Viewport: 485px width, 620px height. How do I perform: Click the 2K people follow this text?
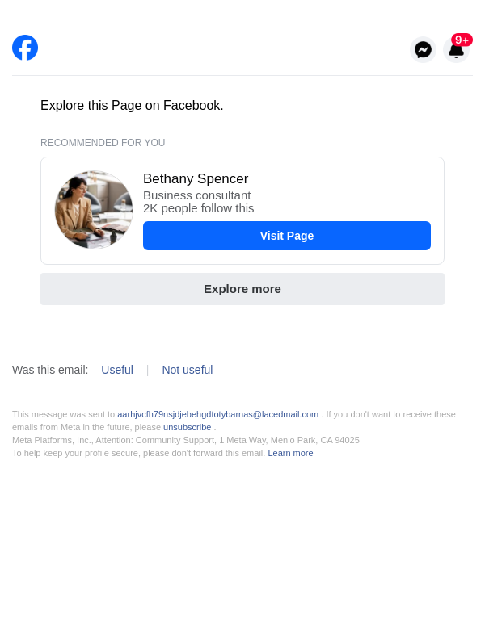pyautogui.click(x=198, y=208)
